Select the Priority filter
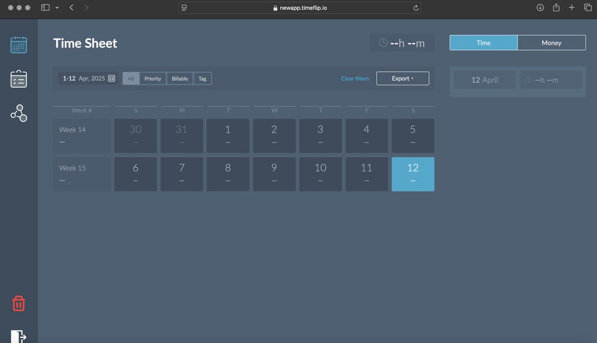This screenshot has width=597, height=343. 153,78
